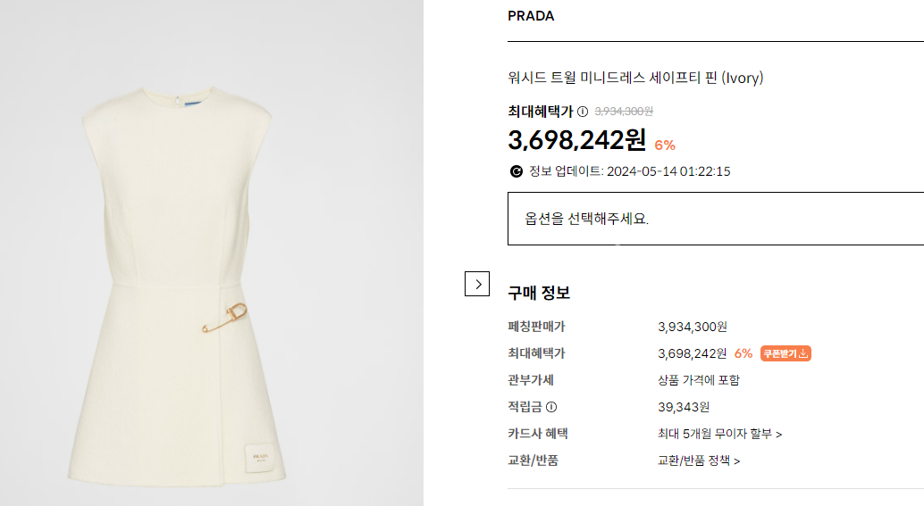Click the large 3,698,242원 price
This screenshot has width=924, height=506.
point(577,140)
